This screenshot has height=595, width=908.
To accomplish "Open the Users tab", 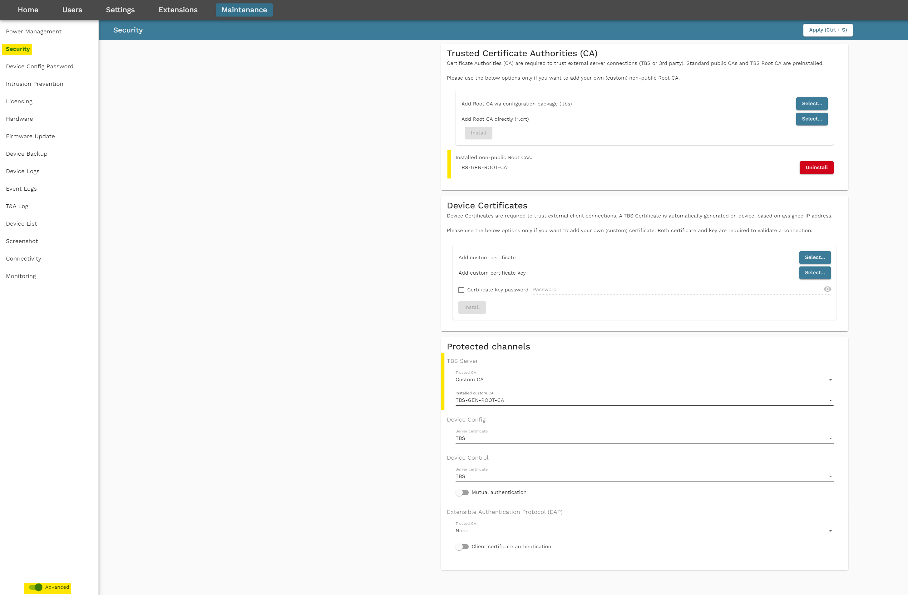I will coord(72,10).
